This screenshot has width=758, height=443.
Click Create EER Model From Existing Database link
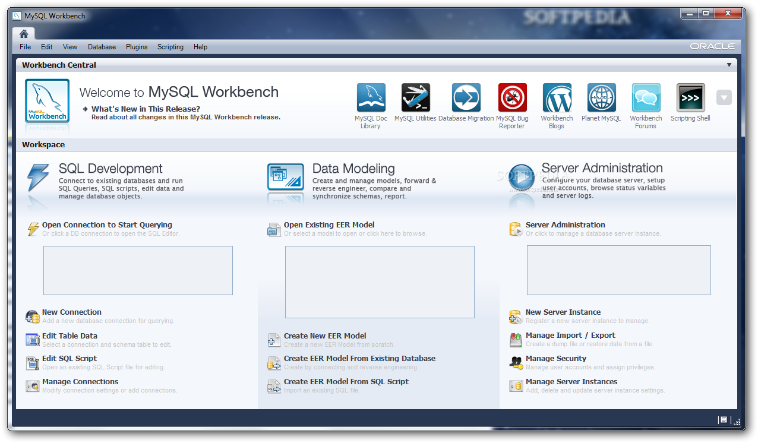[x=359, y=358]
